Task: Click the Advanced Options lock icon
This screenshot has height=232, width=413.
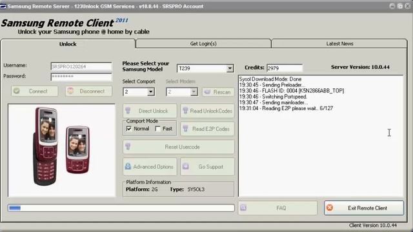Action: pyautogui.click(x=128, y=166)
